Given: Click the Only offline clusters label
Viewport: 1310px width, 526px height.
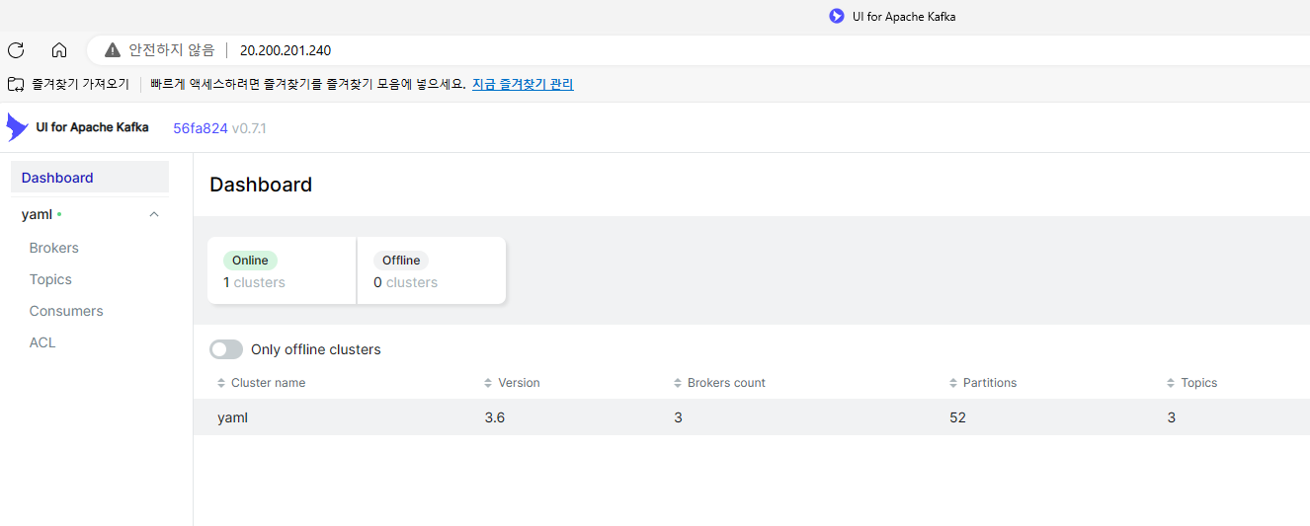Looking at the screenshot, I should [316, 349].
